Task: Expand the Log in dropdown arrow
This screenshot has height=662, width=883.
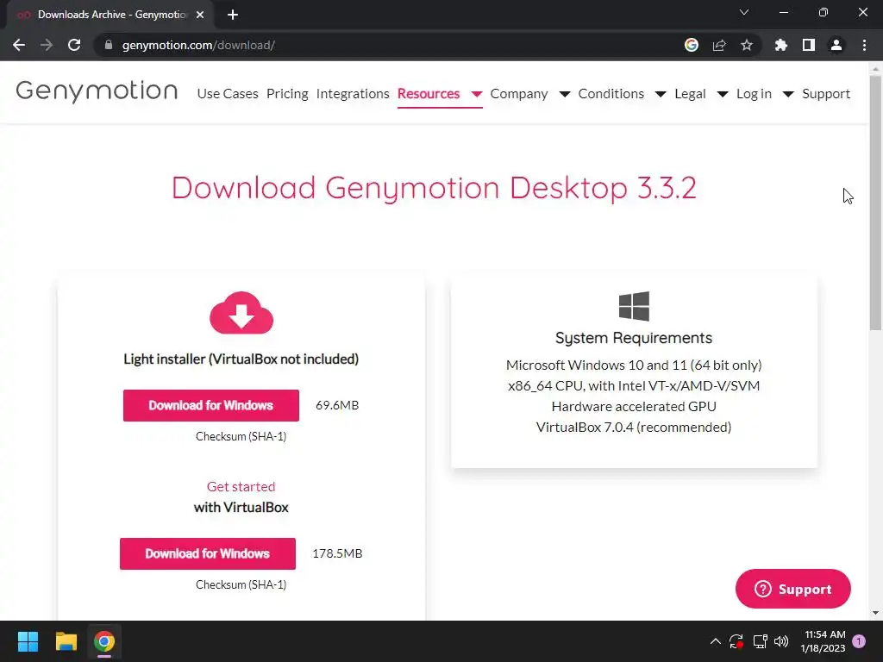Action: coord(788,94)
